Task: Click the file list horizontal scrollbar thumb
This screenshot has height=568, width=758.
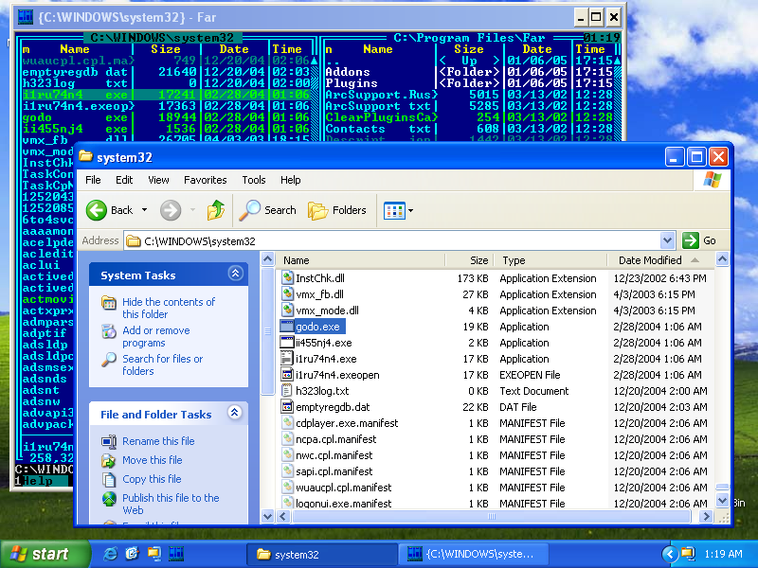Action: point(491,516)
